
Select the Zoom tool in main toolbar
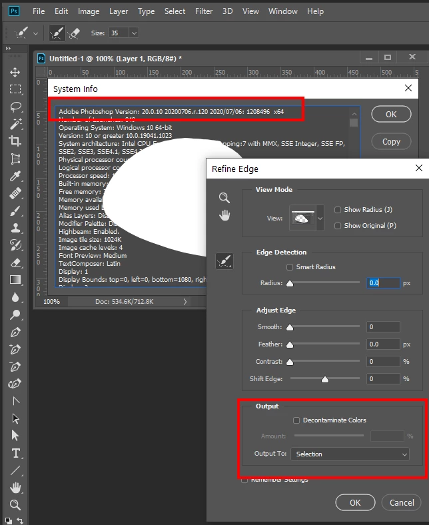click(x=15, y=504)
